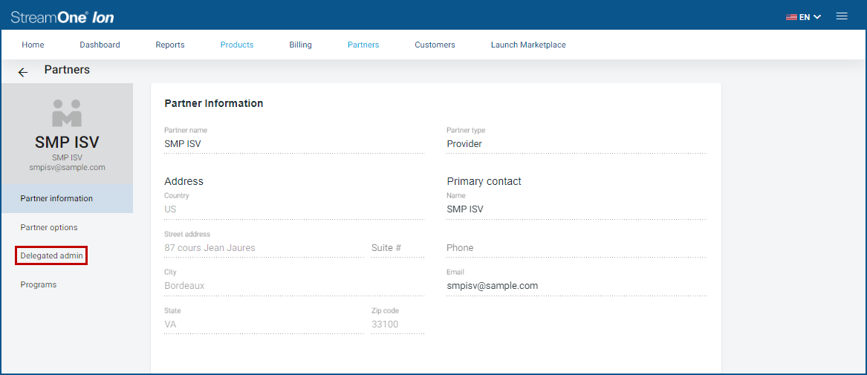Open the EN language dropdown

(810, 17)
